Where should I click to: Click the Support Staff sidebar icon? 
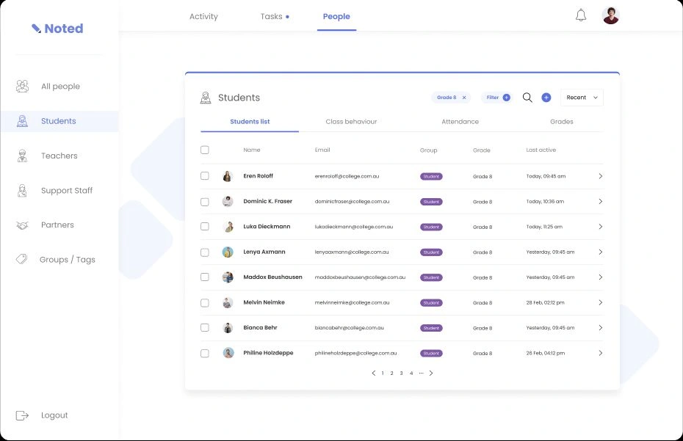(x=22, y=190)
